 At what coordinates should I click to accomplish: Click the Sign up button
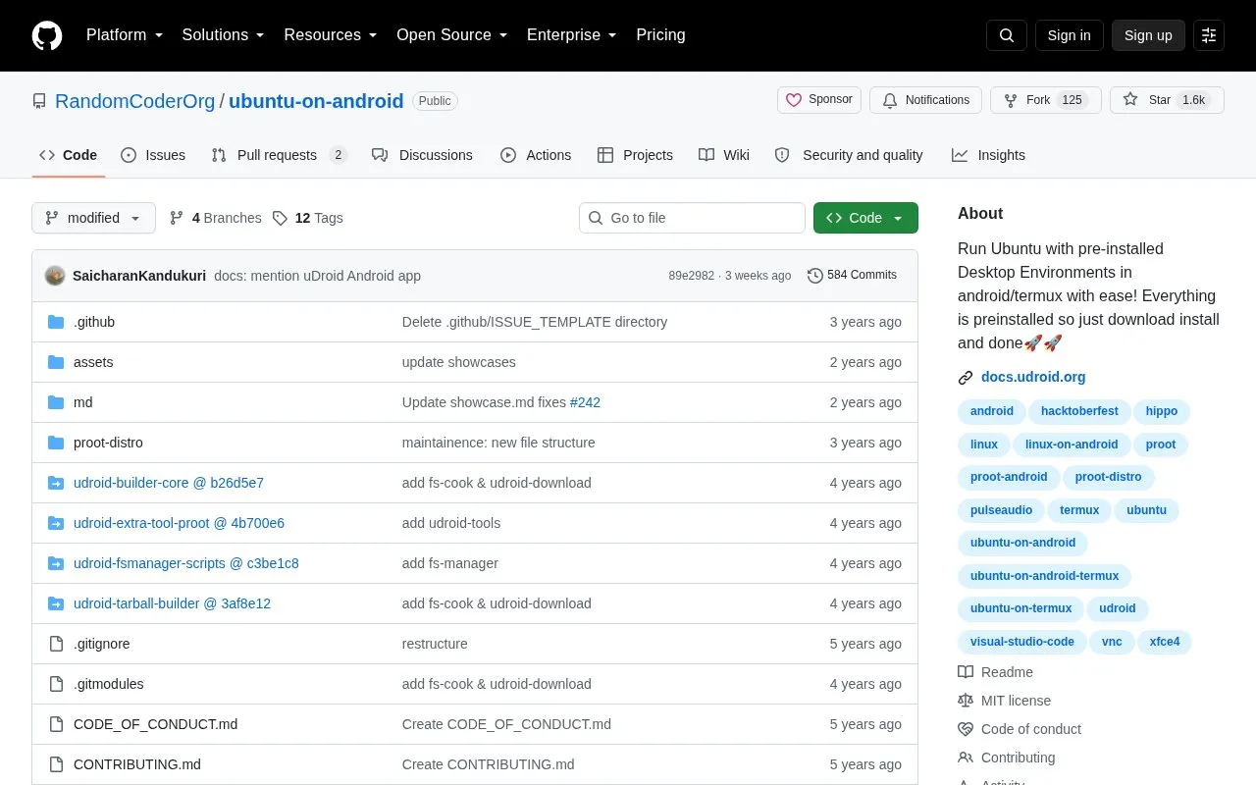point(1148,35)
